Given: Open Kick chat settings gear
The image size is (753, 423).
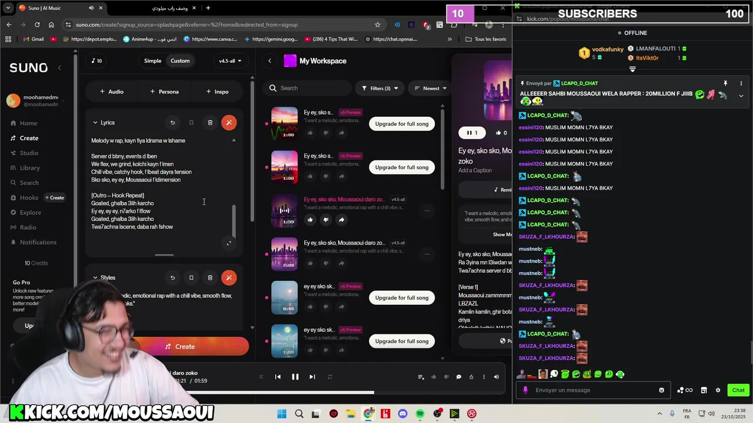Looking at the screenshot, I should coord(718,390).
